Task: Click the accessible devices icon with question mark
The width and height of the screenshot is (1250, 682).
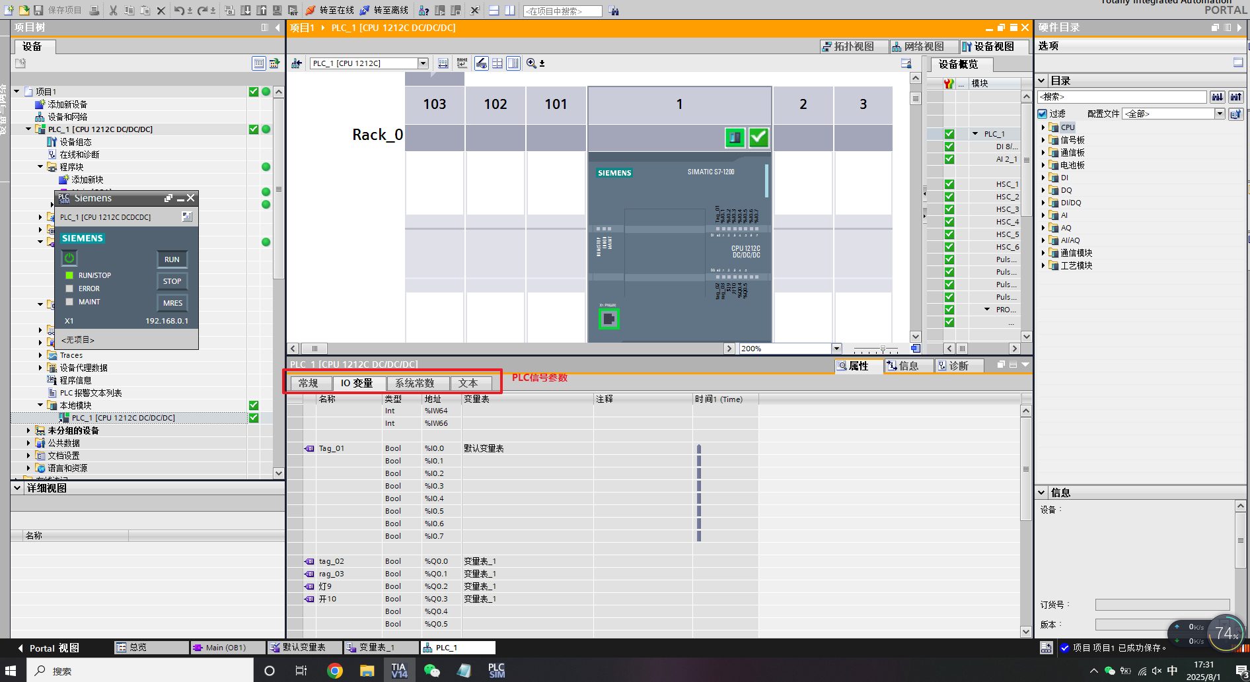Action: coord(423,10)
